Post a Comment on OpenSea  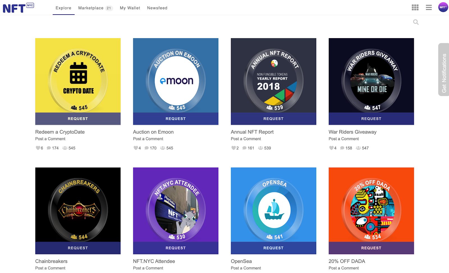[246, 268]
